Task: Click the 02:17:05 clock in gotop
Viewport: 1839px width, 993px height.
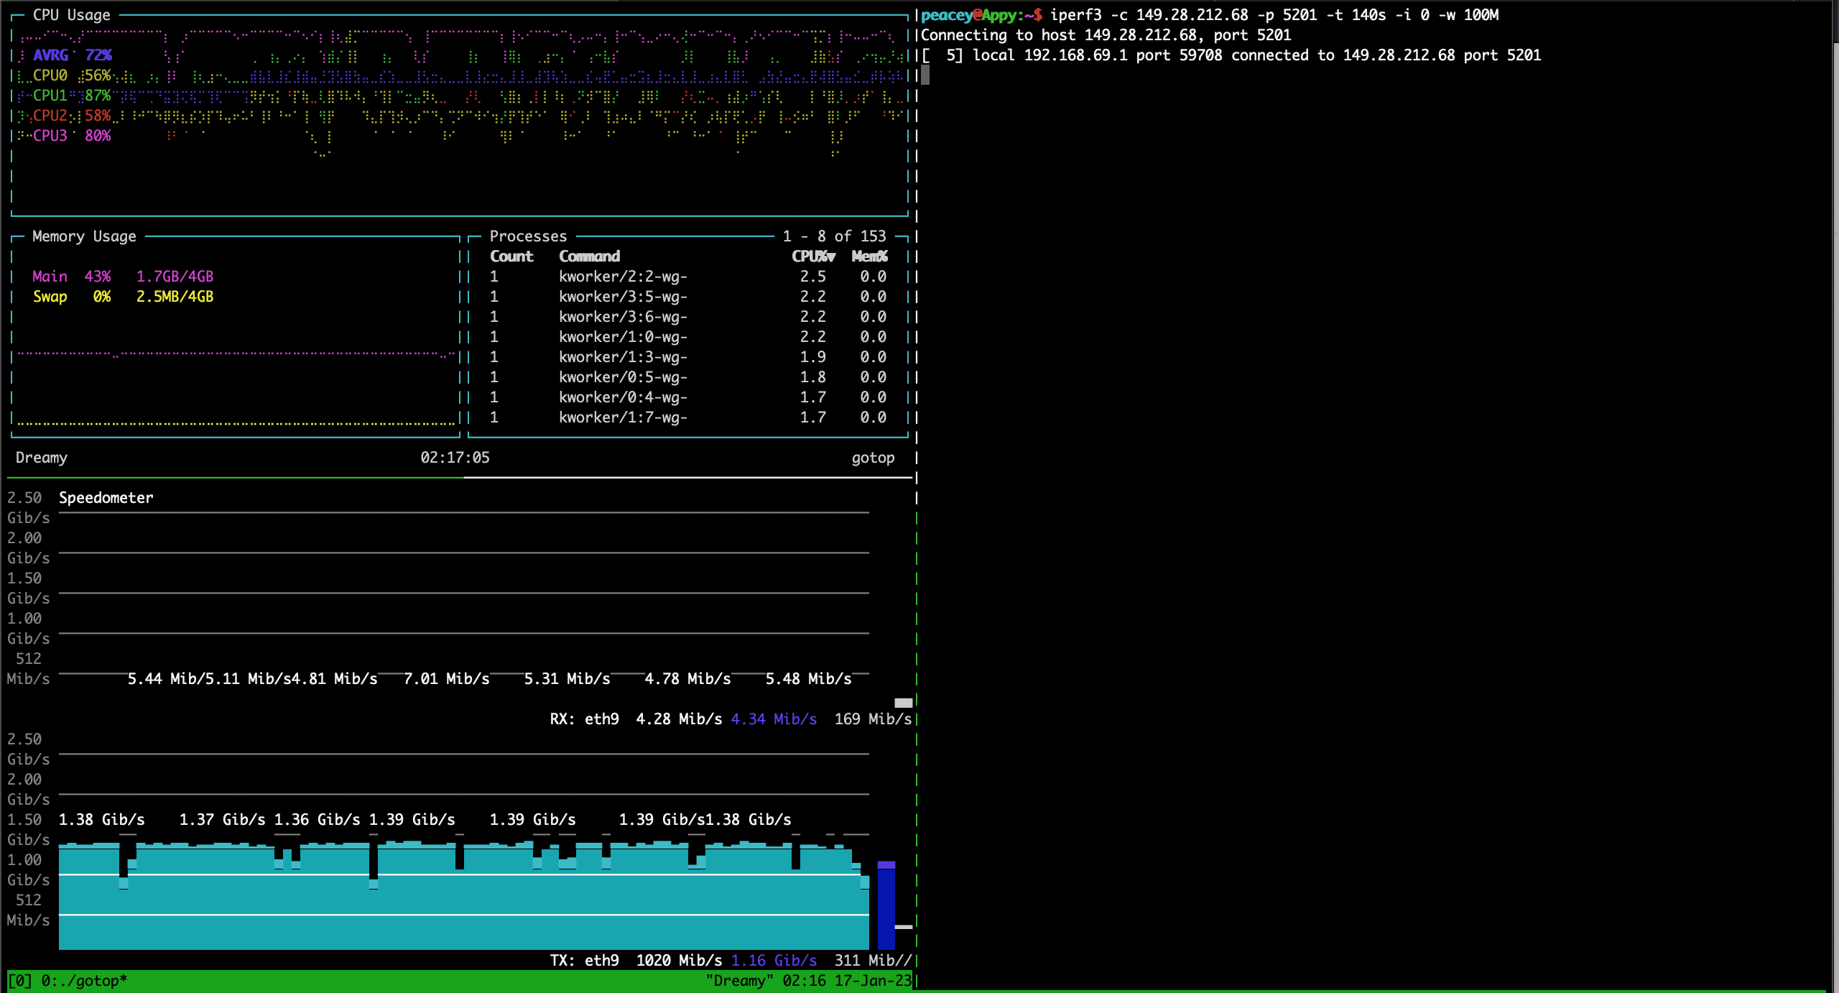Action: coord(455,458)
